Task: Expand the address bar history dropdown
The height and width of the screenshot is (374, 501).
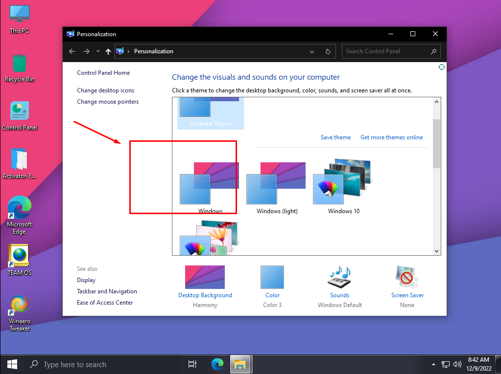Action: (312, 52)
